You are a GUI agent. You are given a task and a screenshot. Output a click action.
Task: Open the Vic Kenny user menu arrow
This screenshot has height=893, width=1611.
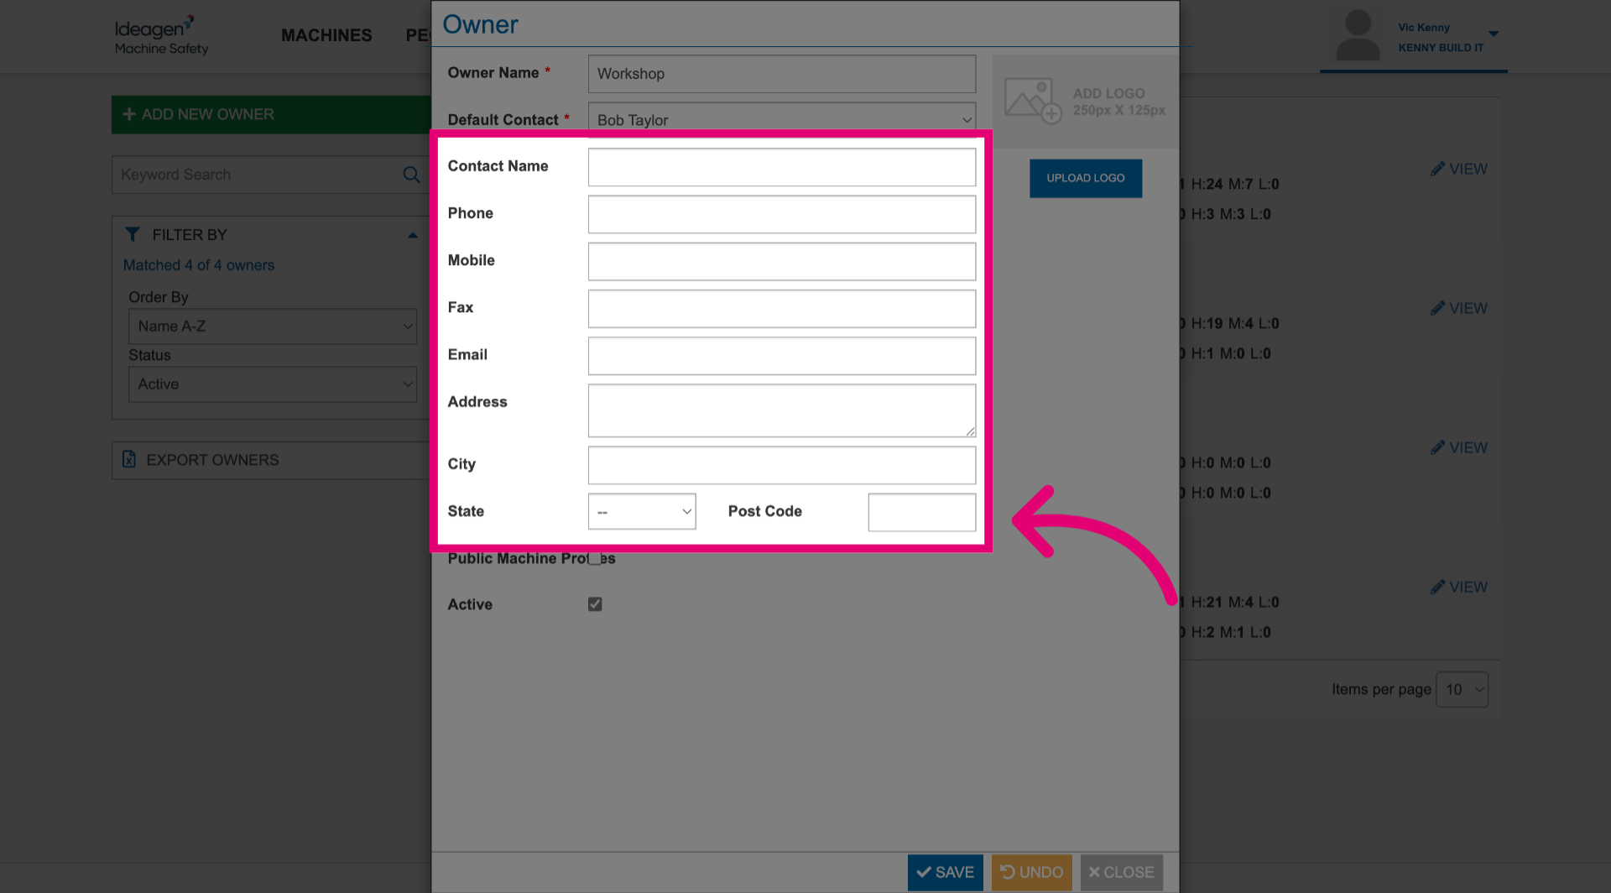click(1494, 34)
